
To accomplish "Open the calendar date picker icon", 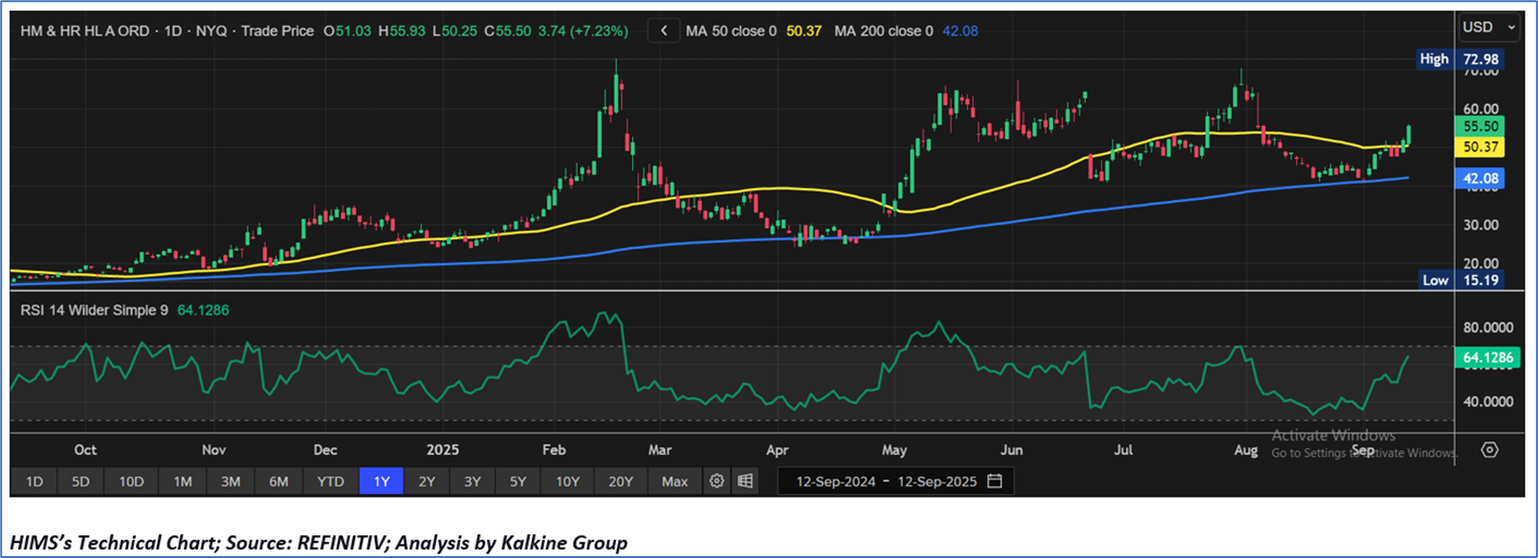I will pos(995,482).
